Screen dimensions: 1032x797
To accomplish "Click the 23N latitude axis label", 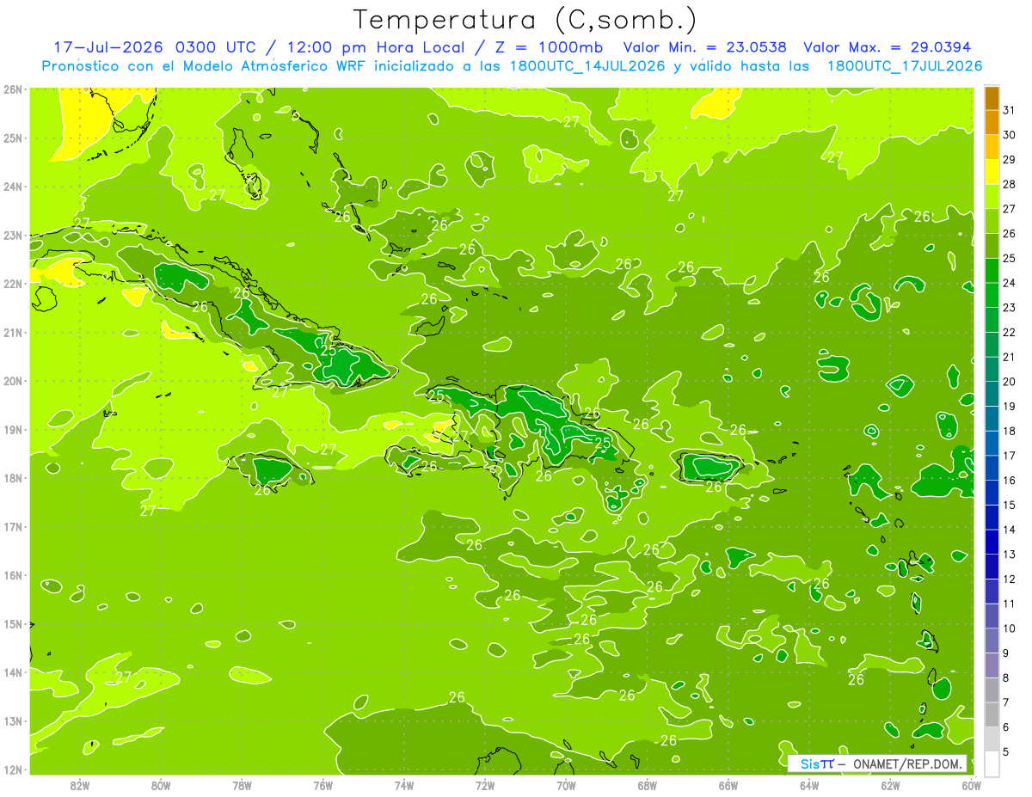I will (13, 235).
